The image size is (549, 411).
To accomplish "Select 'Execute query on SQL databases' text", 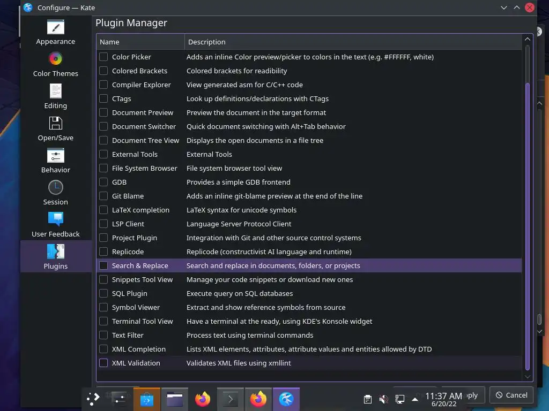I will click(240, 293).
